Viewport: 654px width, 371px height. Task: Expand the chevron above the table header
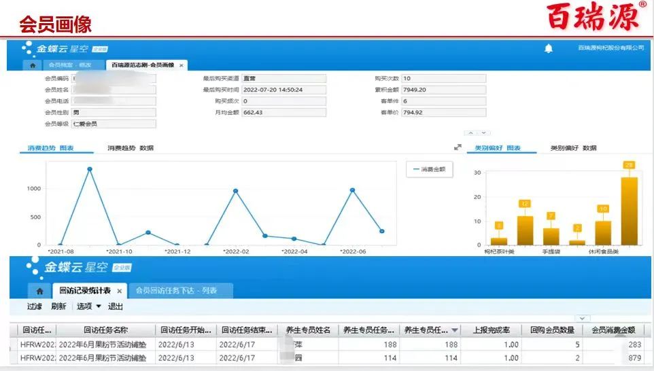click(582, 319)
